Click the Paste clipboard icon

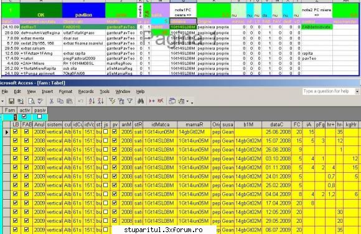(x=69, y=101)
